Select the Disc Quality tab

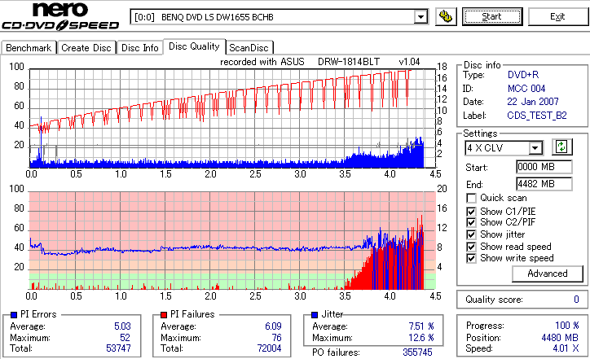(194, 46)
